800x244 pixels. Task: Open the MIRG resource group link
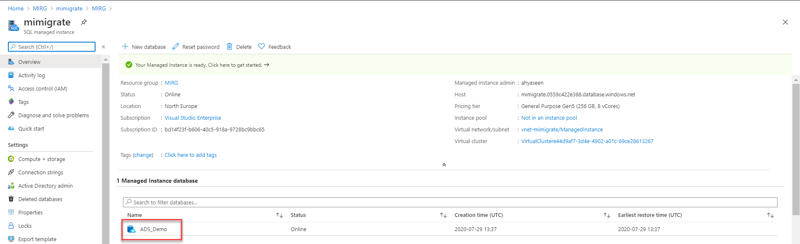[171, 83]
